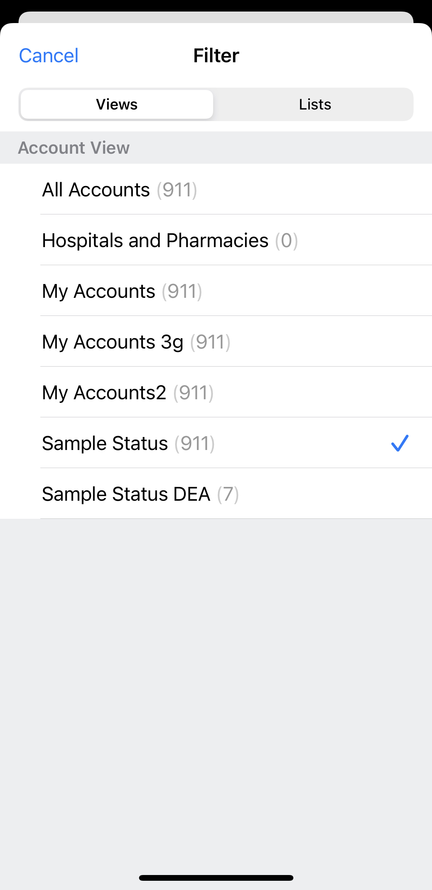
Task: Tap the (0) count beside Hospitals and Pharmacies
Action: (286, 241)
